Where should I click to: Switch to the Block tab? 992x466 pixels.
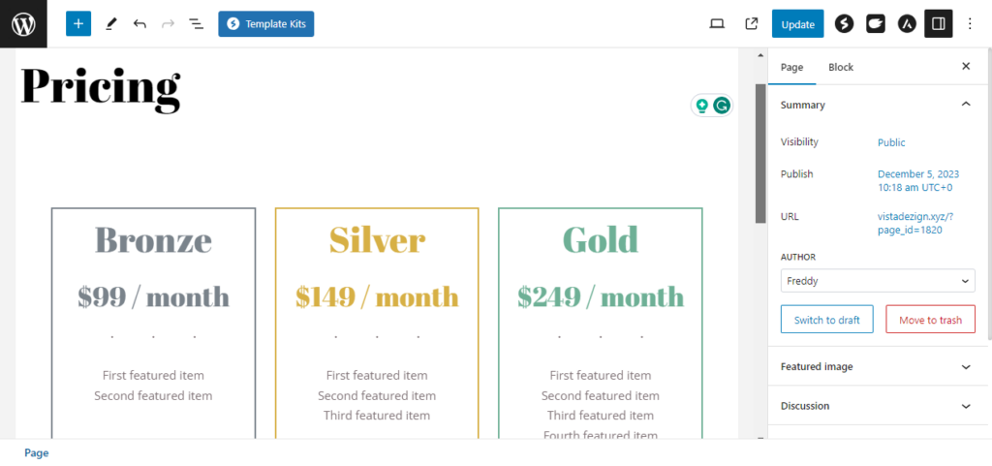click(841, 67)
